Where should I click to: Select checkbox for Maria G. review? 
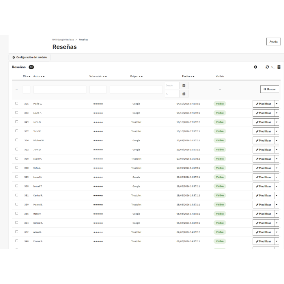(17, 103)
